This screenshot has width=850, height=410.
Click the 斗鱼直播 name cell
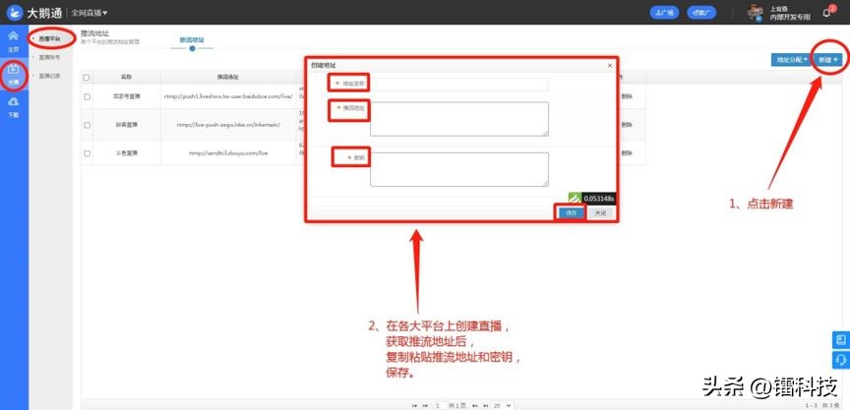click(x=126, y=153)
